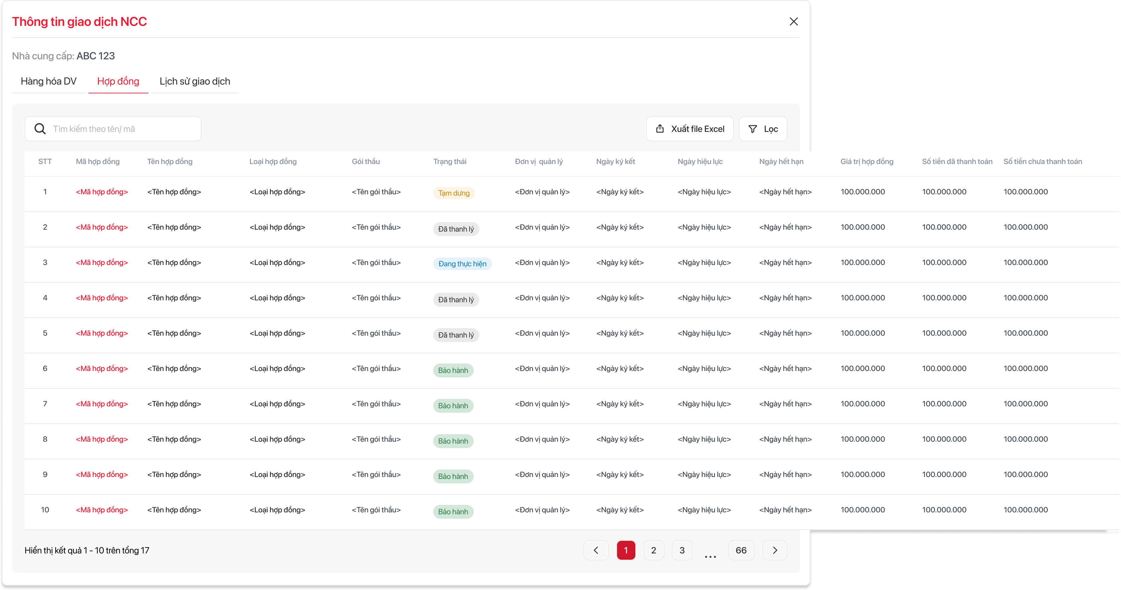
Task: Go to next page arrow
Action: (775, 550)
